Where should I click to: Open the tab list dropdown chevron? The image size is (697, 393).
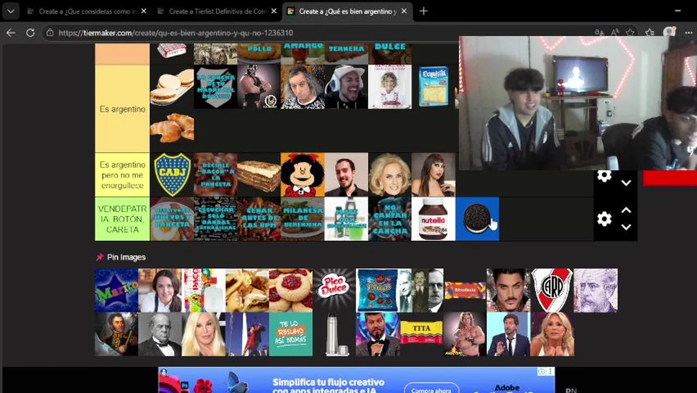tap(10, 11)
